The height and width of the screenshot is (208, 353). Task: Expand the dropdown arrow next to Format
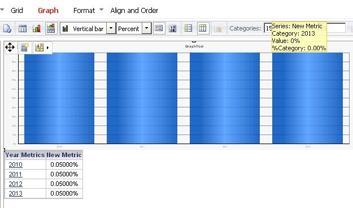[101, 10]
